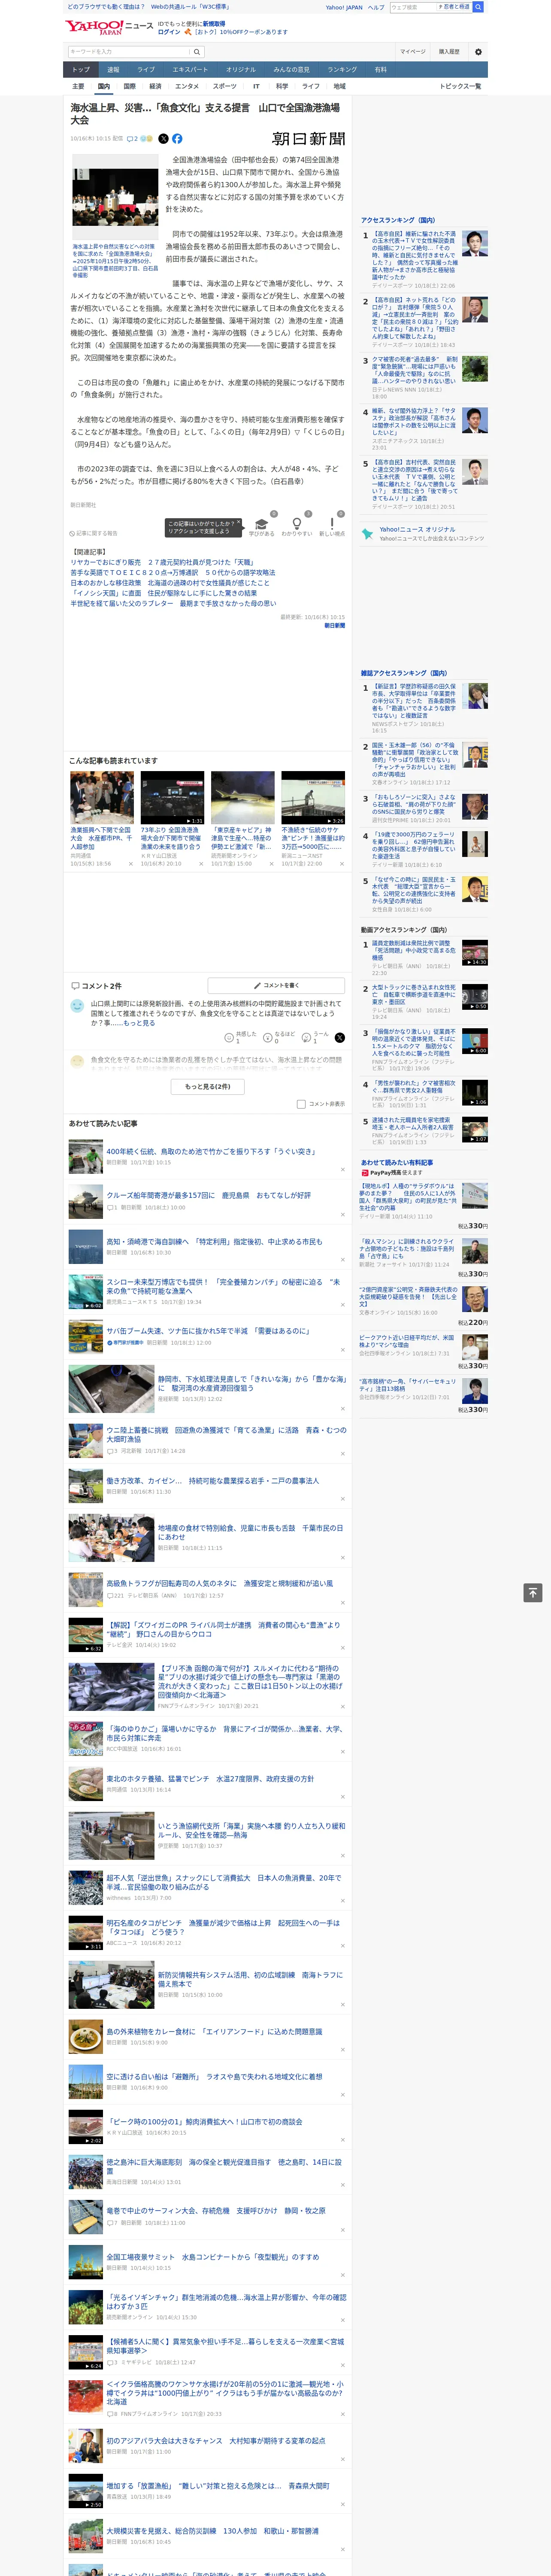Toggle the コメント非表示 checkbox
The image size is (551, 2576).
[x=301, y=1104]
